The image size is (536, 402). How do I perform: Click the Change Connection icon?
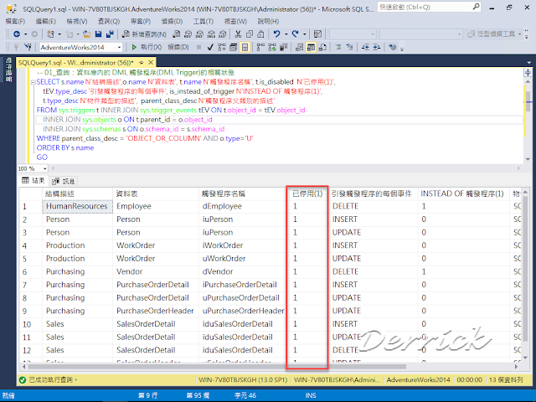tap(28, 47)
